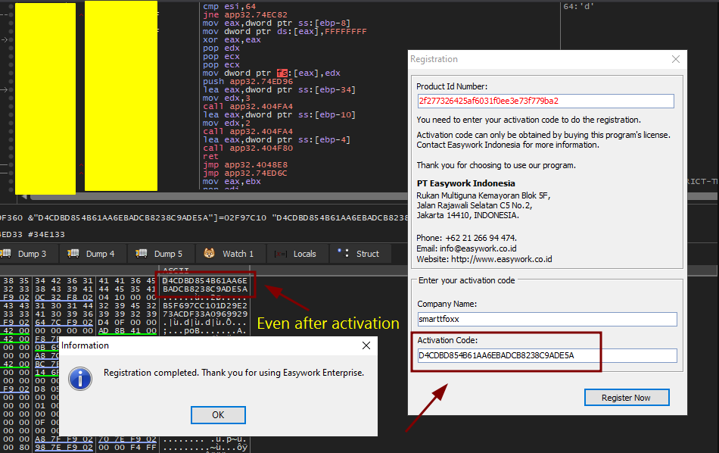
Task: Click the Company Name input field
Action: (547, 319)
